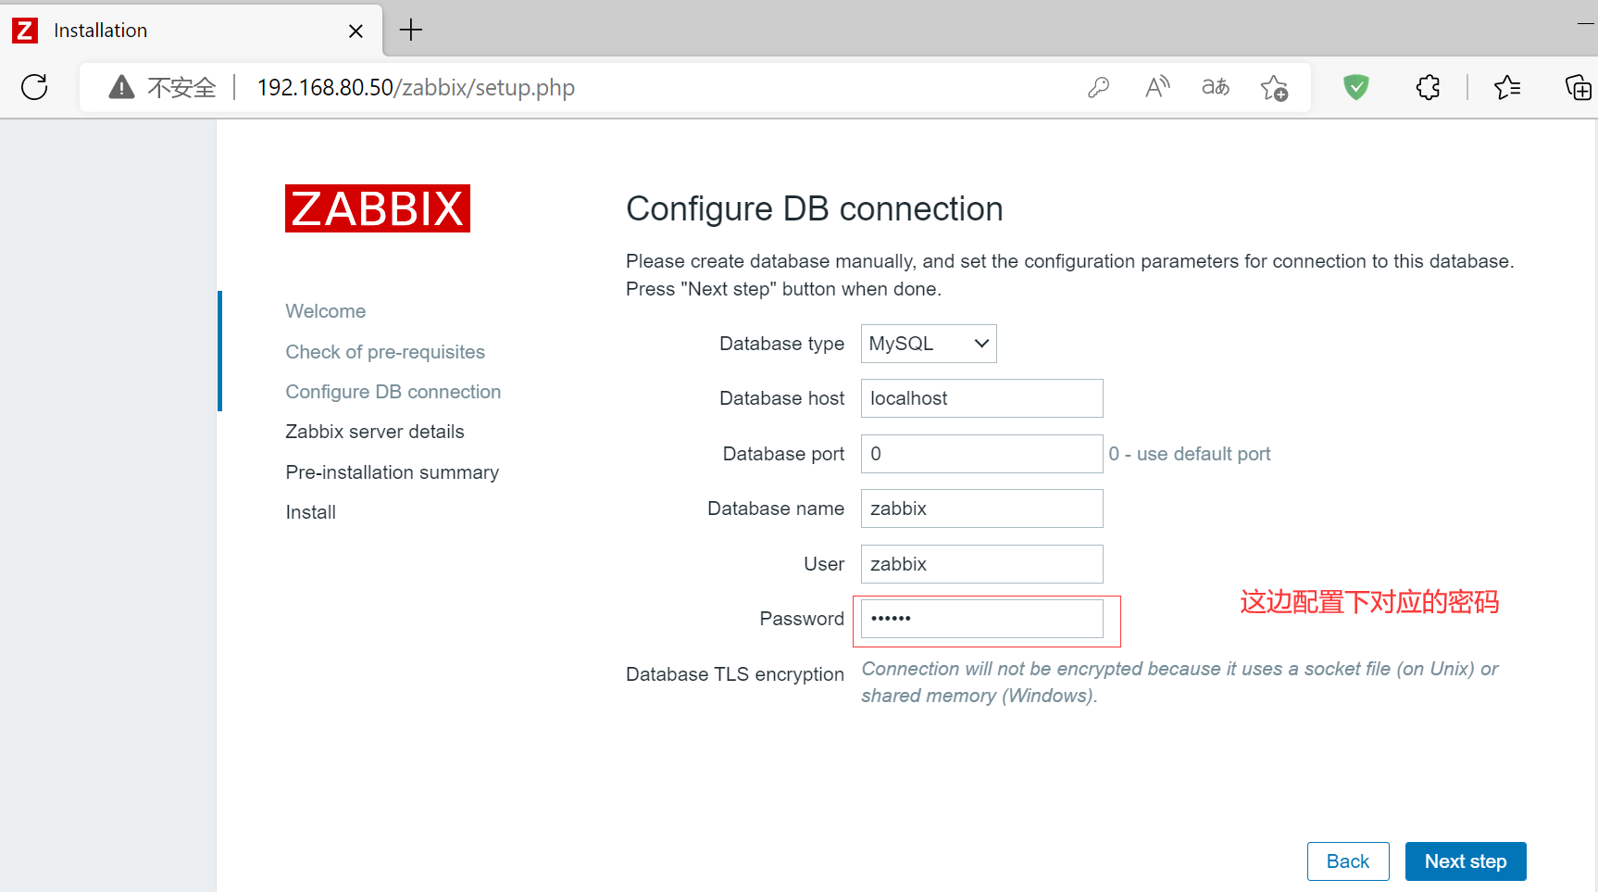The width and height of the screenshot is (1598, 892).
Task: Select the Install step
Action: click(311, 512)
